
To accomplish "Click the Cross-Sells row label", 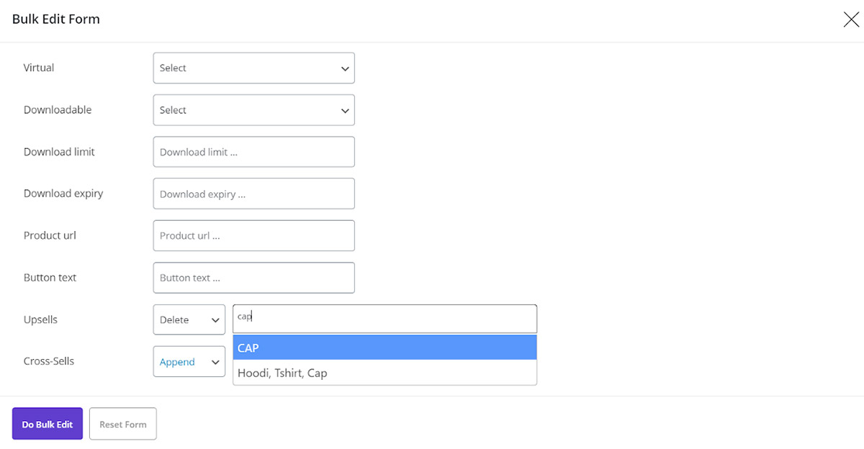I will (x=49, y=361).
